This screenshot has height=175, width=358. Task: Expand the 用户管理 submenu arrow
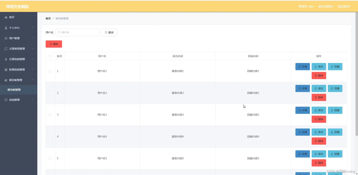point(32,38)
